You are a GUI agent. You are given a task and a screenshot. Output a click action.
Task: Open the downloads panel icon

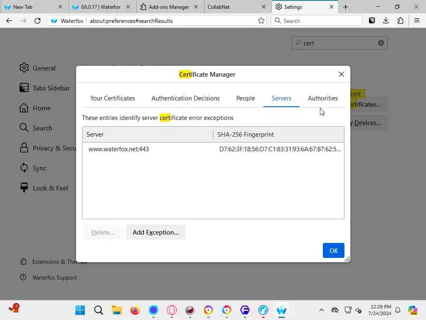tap(386, 21)
